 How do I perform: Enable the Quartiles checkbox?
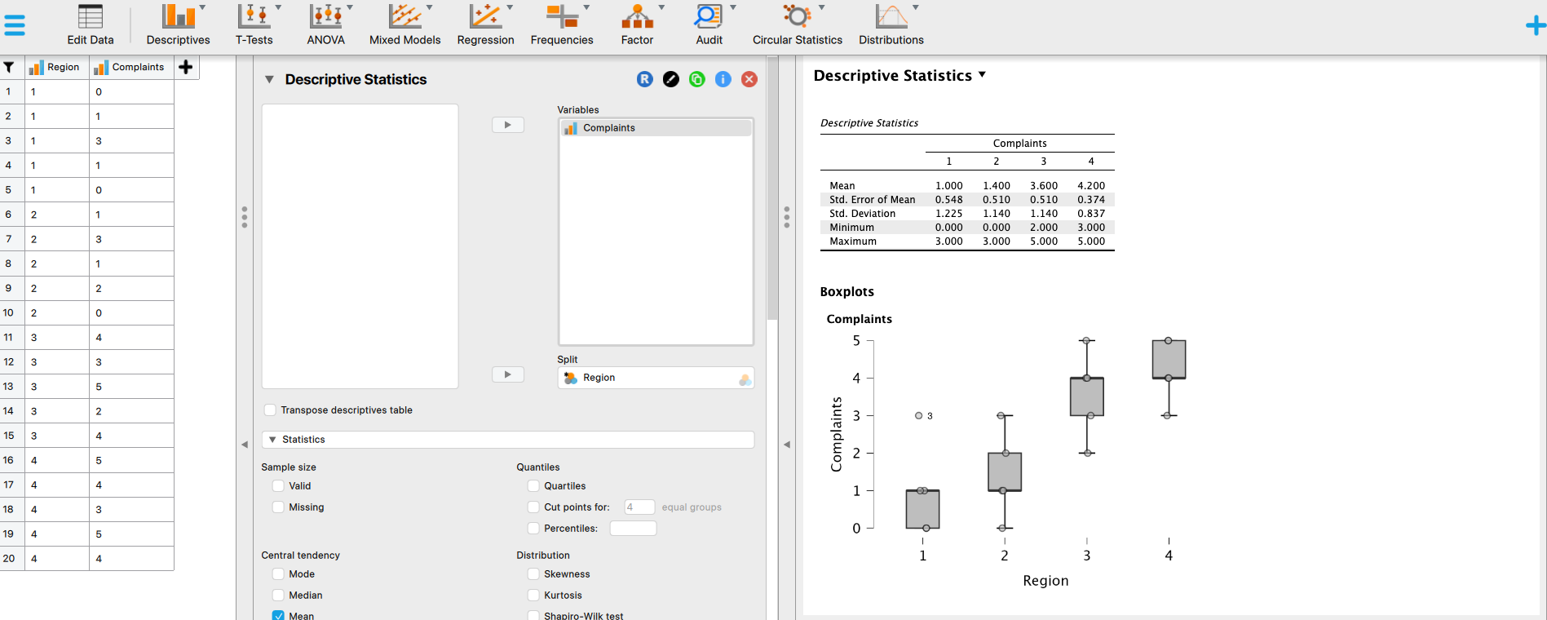click(x=533, y=486)
